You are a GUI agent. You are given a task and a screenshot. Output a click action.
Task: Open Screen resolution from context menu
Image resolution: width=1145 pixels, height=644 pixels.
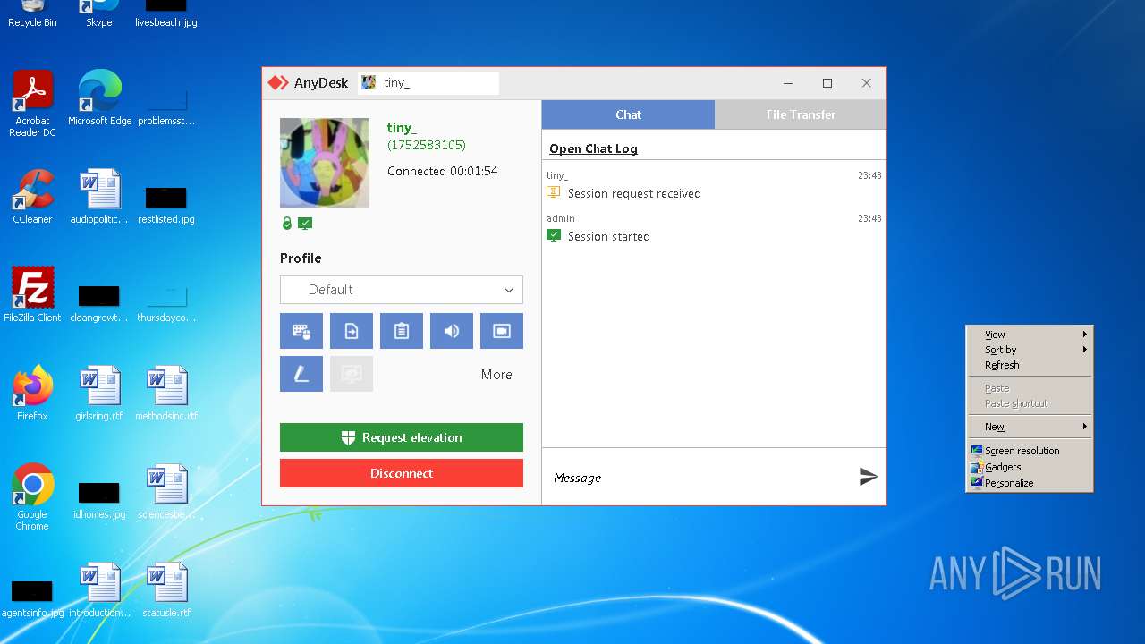pyautogui.click(x=1030, y=451)
